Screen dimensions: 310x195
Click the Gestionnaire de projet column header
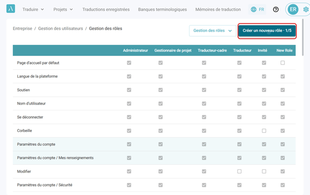click(x=173, y=50)
